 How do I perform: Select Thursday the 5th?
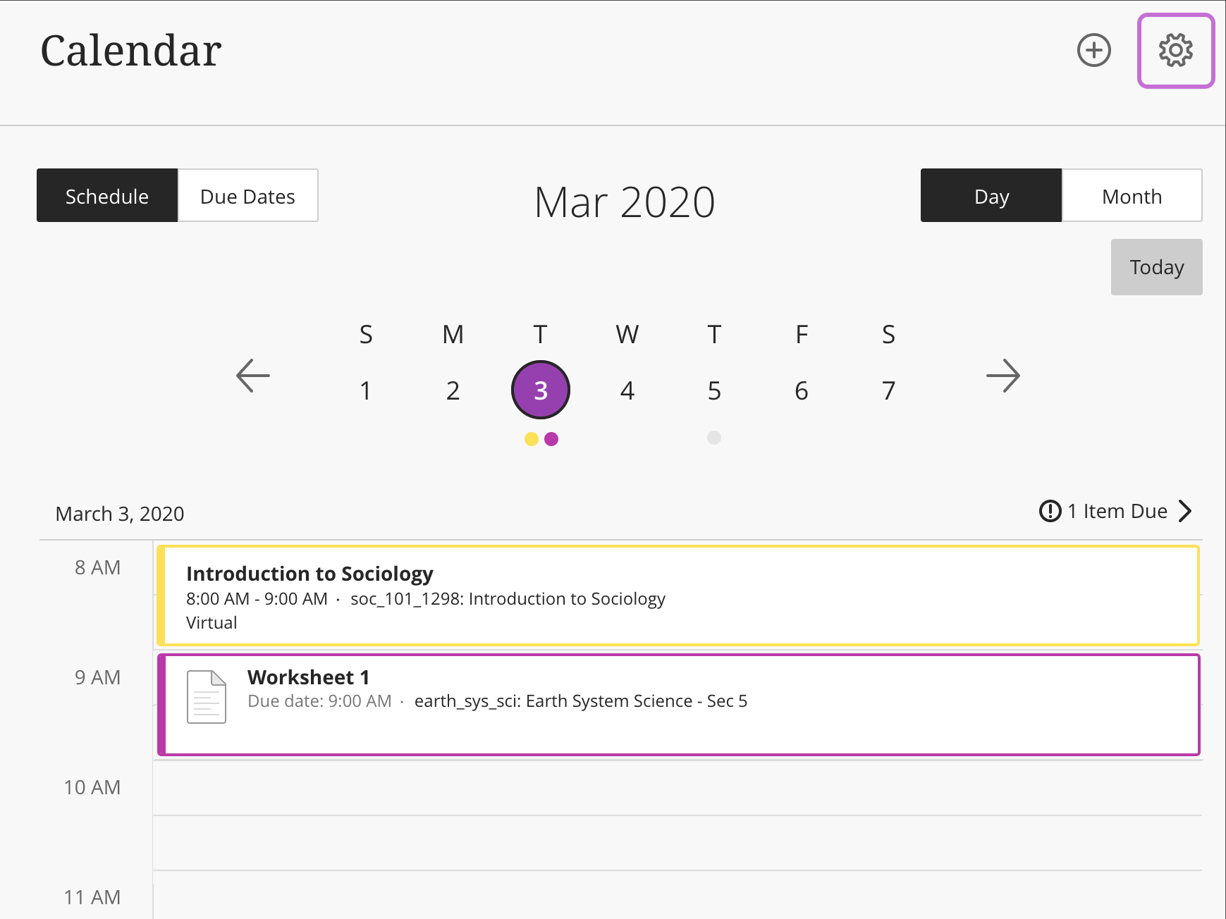[x=714, y=390]
